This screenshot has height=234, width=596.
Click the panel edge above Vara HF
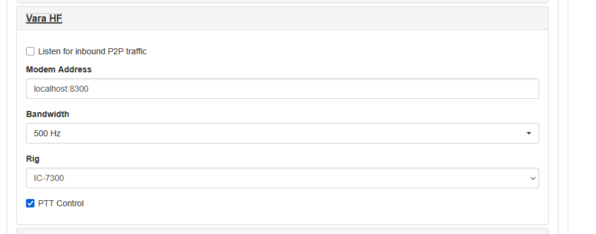click(x=282, y=2)
